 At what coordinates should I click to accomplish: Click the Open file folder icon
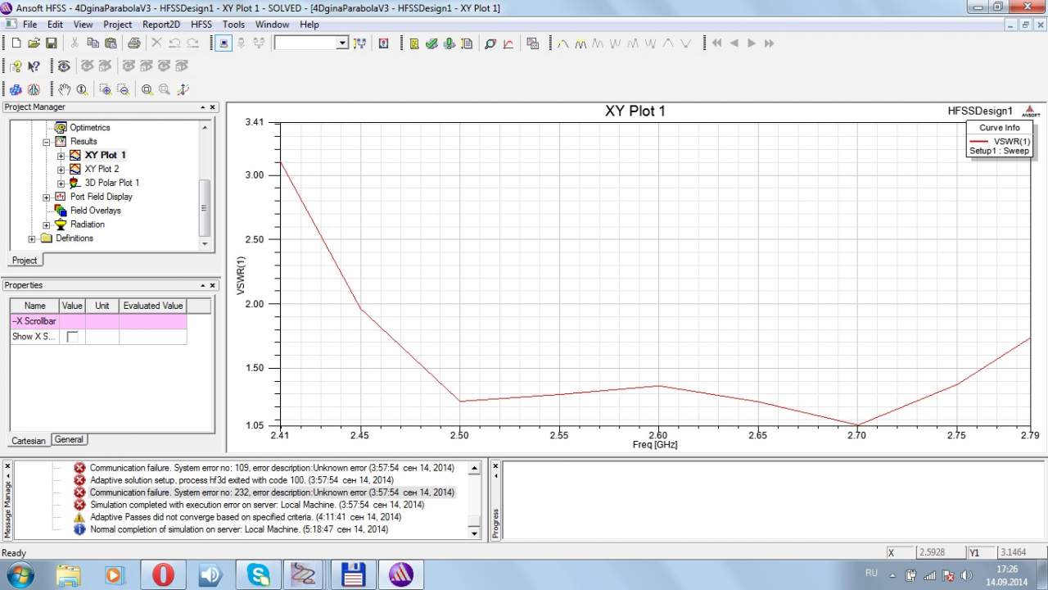coord(34,43)
